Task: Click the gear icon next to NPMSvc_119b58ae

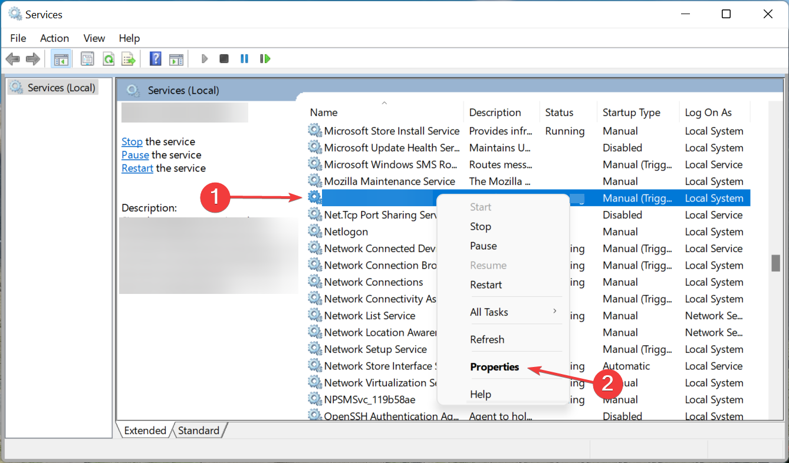Action: (315, 399)
